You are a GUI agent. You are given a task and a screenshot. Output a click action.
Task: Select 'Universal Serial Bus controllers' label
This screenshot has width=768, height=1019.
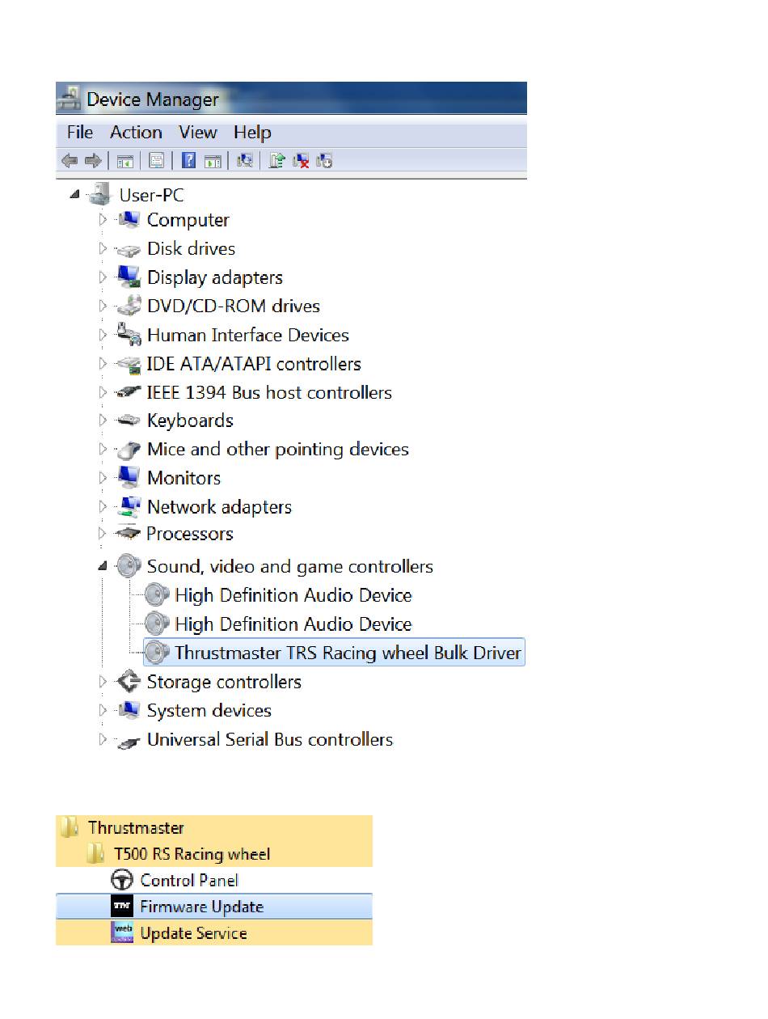point(270,739)
